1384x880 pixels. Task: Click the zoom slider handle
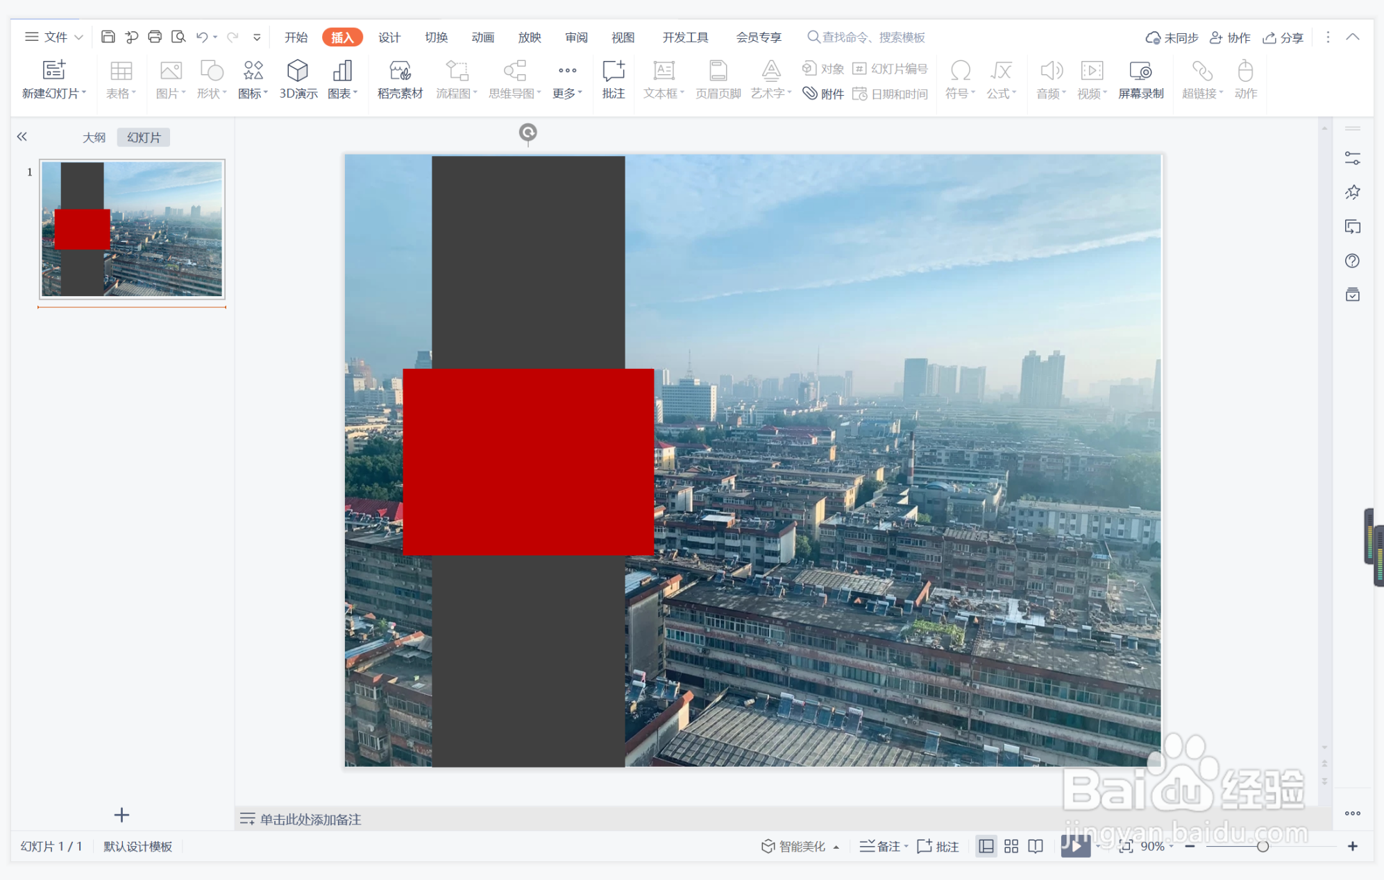[x=1263, y=846]
